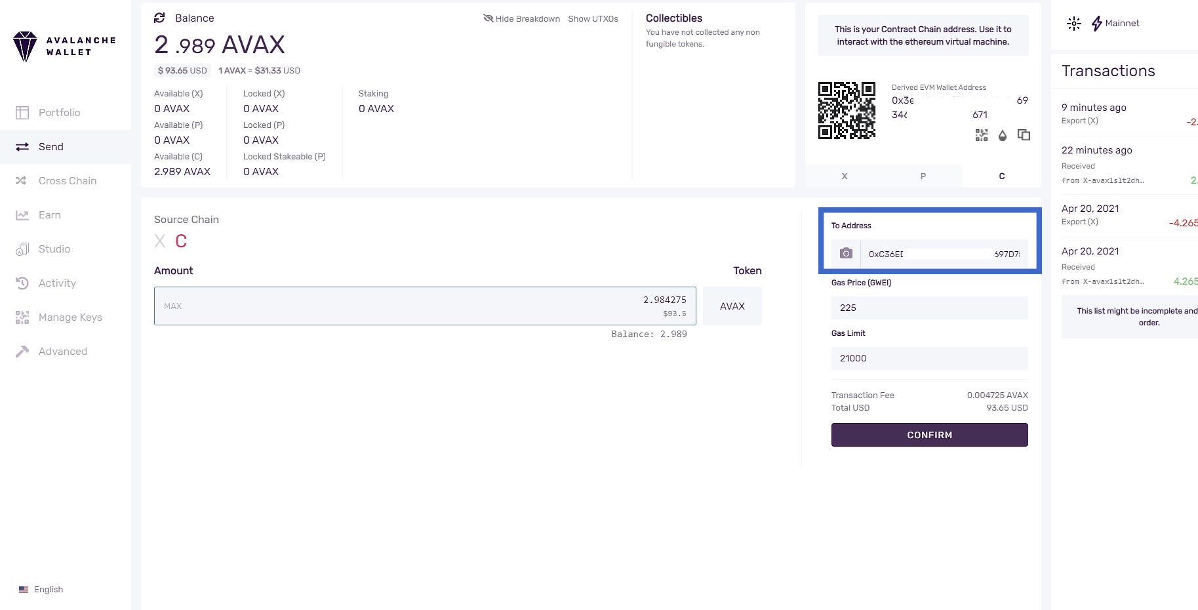Click the small QR code icon under address
The width and height of the screenshot is (1198, 610).
point(982,135)
